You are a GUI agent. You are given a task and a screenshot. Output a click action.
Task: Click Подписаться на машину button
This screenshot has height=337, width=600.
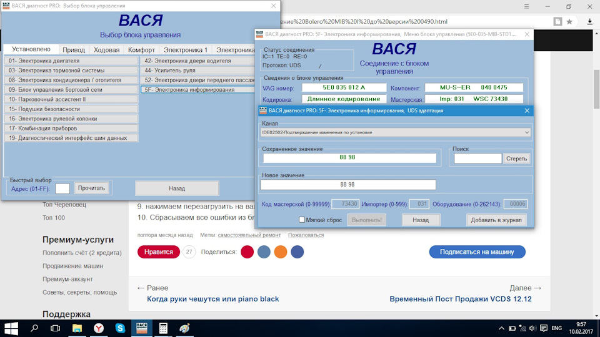click(x=477, y=252)
